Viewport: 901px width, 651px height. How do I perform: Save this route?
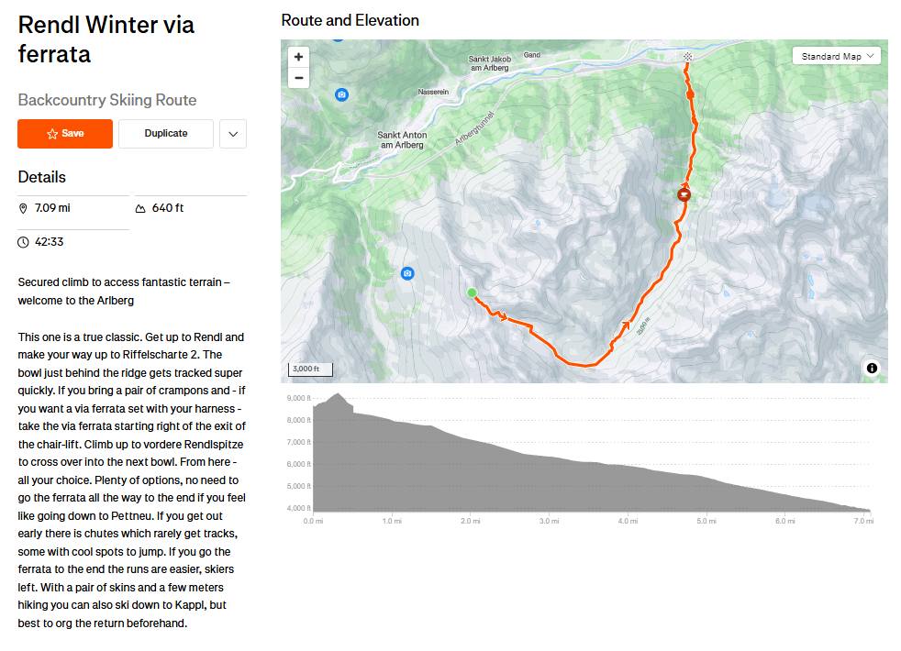pos(65,134)
